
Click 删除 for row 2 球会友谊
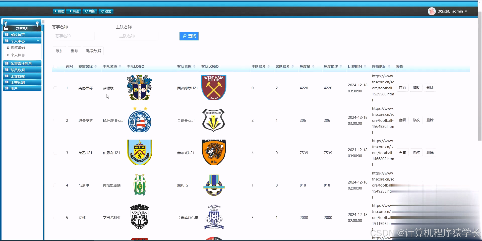430,120
